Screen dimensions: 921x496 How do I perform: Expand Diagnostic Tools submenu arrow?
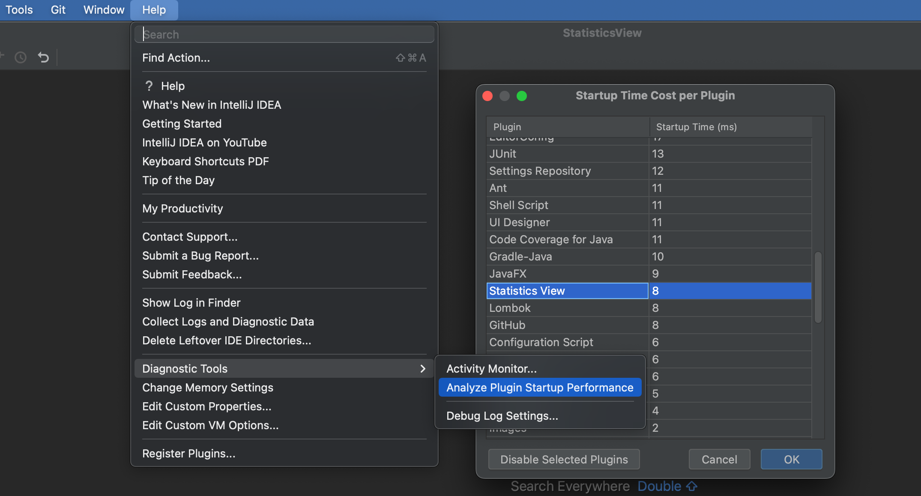tap(422, 369)
